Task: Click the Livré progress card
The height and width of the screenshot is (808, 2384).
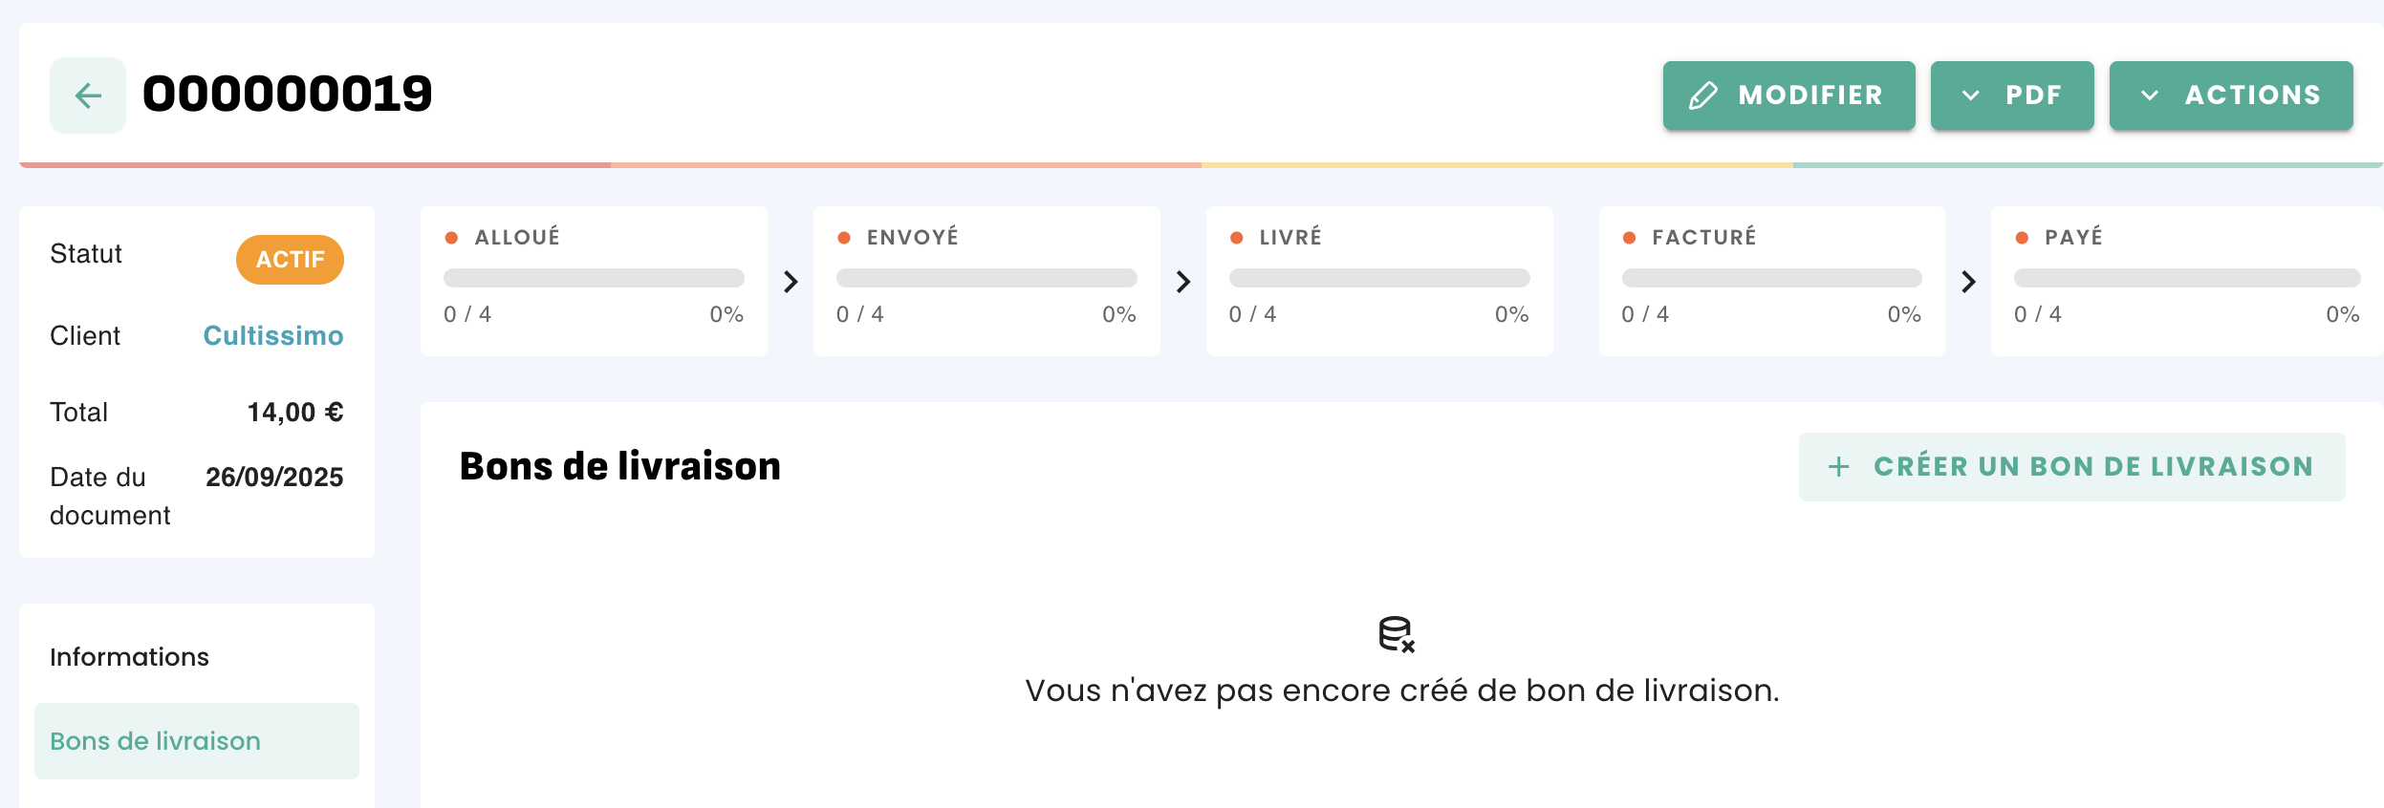Action: pyautogui.click(x=1378, y=282)
